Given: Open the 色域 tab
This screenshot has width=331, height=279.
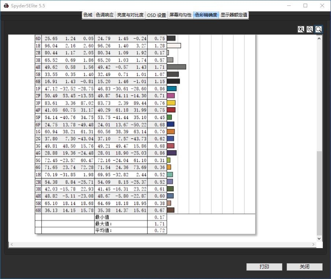Looking at the screenshot, I should (88, 15).
